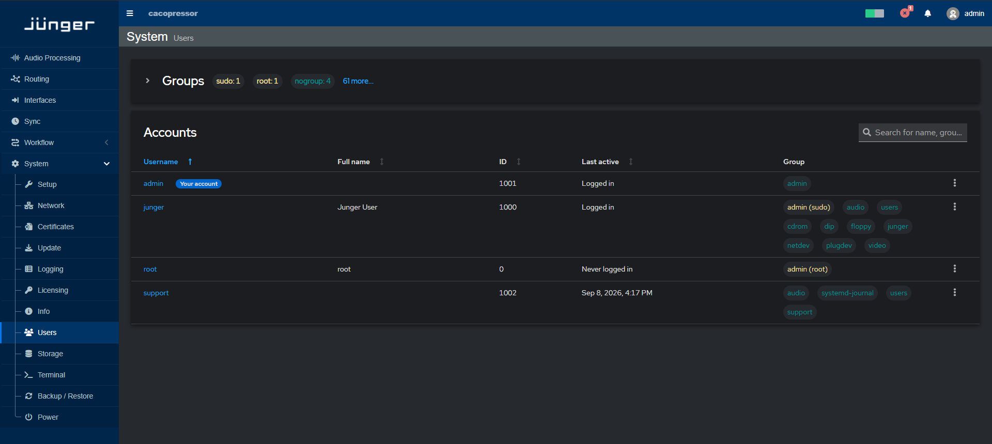992x444 pixels.
Task: Click the Interfaces sidebar icon
Action: pyautogui.click(x=16, y=100)
